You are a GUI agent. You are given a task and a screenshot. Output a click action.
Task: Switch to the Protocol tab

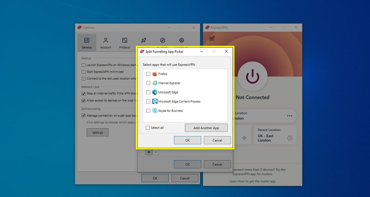click(x=125, y=43)
